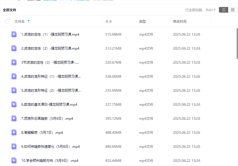Click the 修改时间 column header

[180, 21]
